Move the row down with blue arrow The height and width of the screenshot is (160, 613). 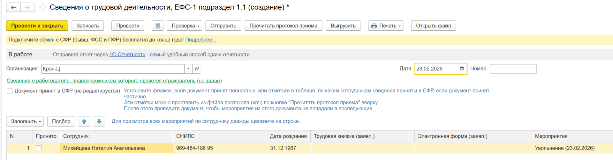pyautogui.click(x=99, y=121)
